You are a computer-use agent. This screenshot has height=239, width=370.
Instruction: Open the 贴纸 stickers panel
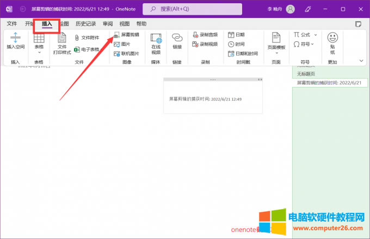pos(332,42)
